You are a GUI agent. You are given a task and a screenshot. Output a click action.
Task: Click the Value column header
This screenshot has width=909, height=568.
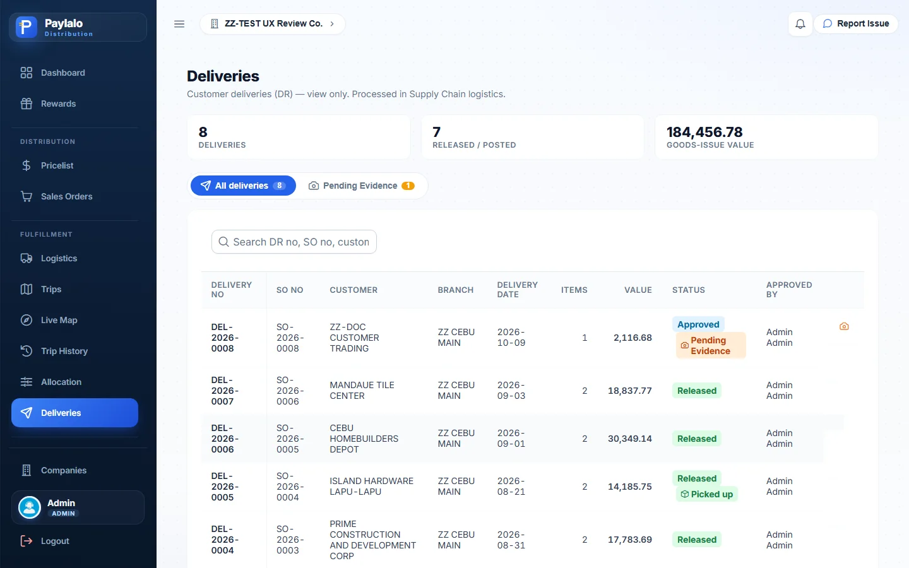click(x=638, y=290)
